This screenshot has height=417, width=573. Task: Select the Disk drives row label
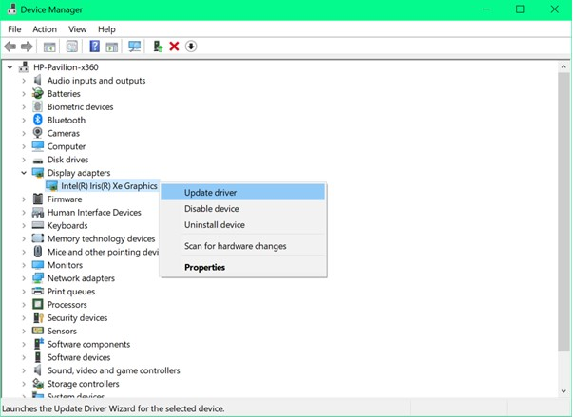(68, 160)
